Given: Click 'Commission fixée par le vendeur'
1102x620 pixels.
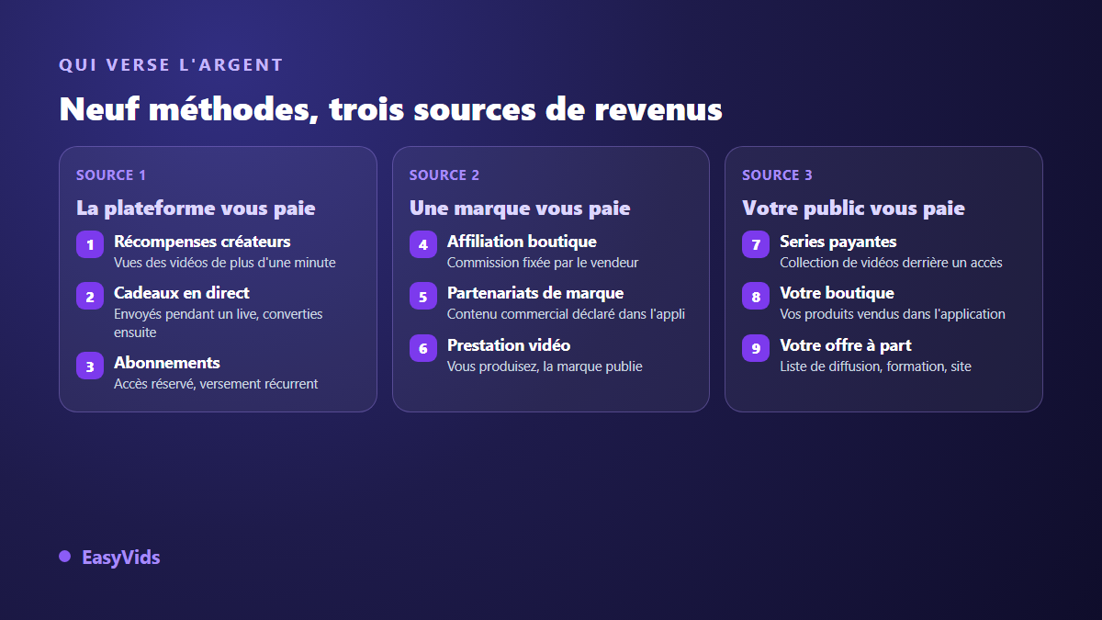Looking at the screenshot, I should (x=543, y=263).
